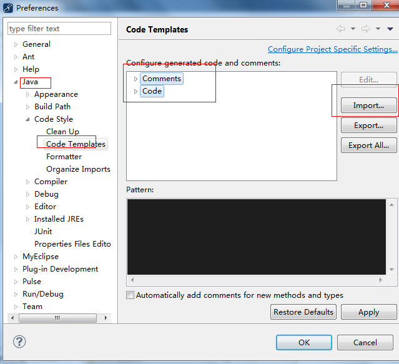Select the Comments entry in template list

point(162,79)
